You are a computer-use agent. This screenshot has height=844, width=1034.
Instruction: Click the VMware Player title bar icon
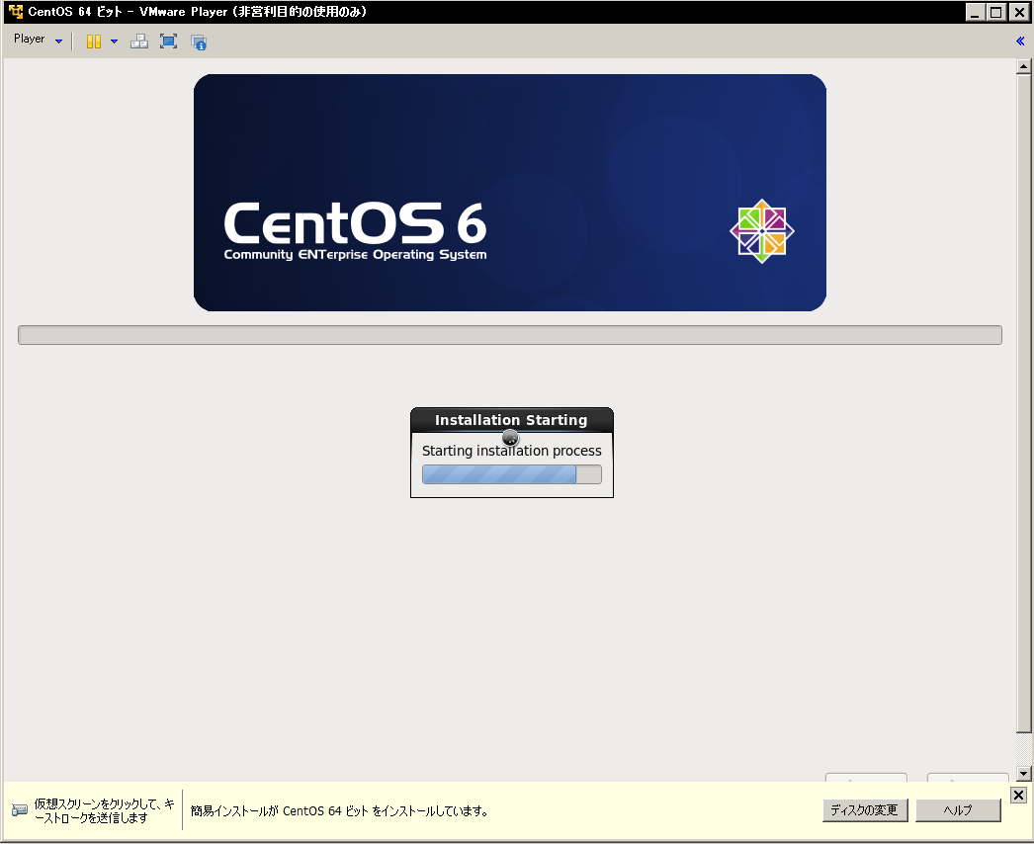[15, 11]
